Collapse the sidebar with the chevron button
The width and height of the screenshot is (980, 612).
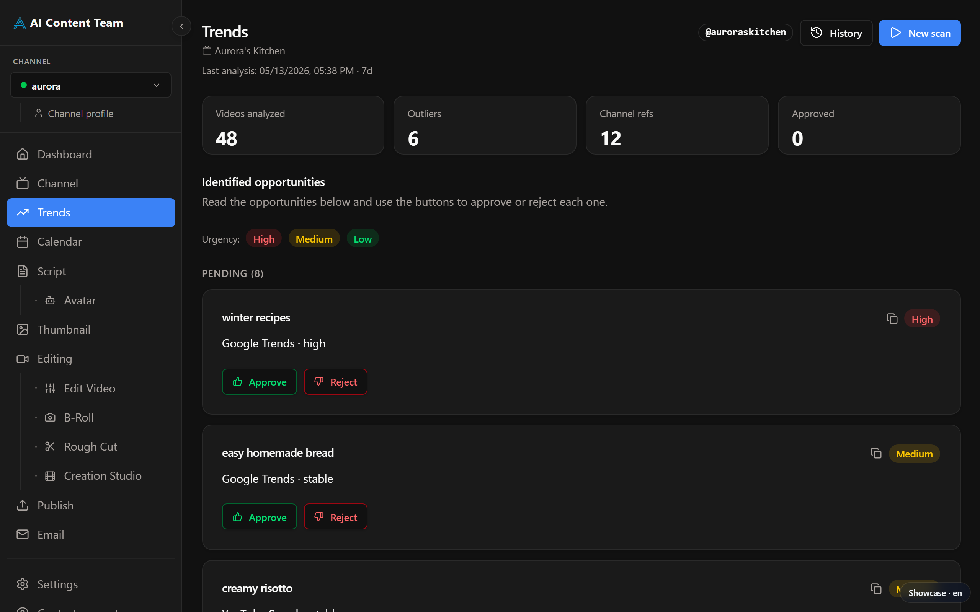click(182, 26)
